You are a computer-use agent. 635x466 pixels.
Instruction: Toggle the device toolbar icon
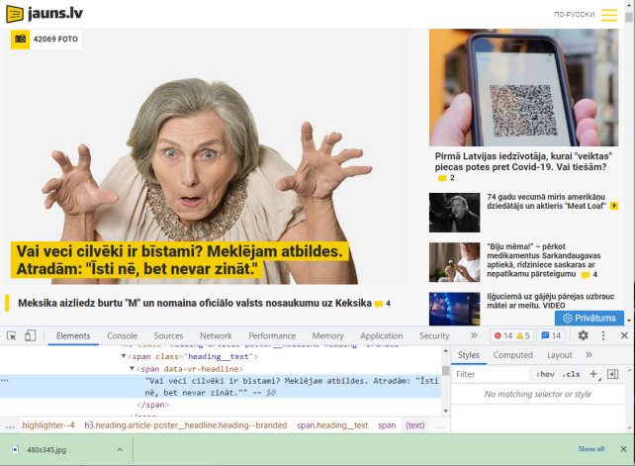[x=31, y=335]
